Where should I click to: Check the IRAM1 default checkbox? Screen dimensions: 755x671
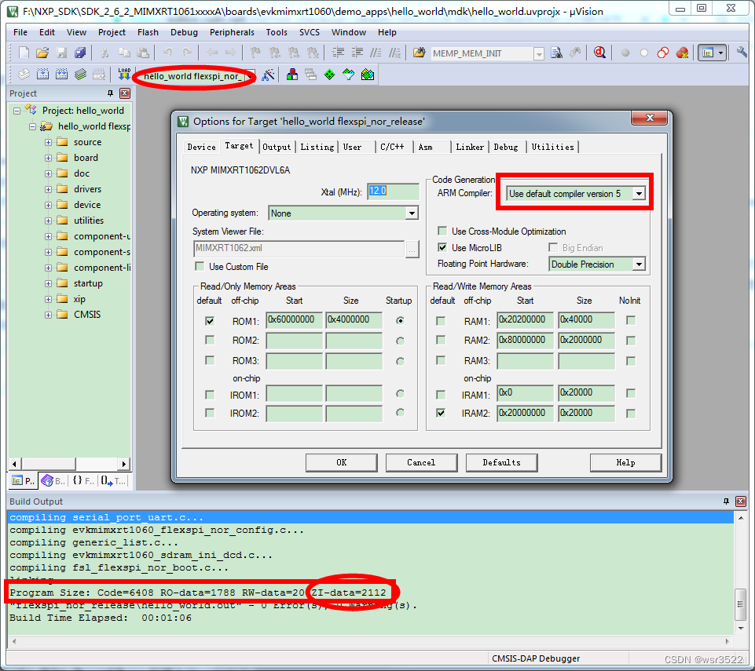[441, 395]
